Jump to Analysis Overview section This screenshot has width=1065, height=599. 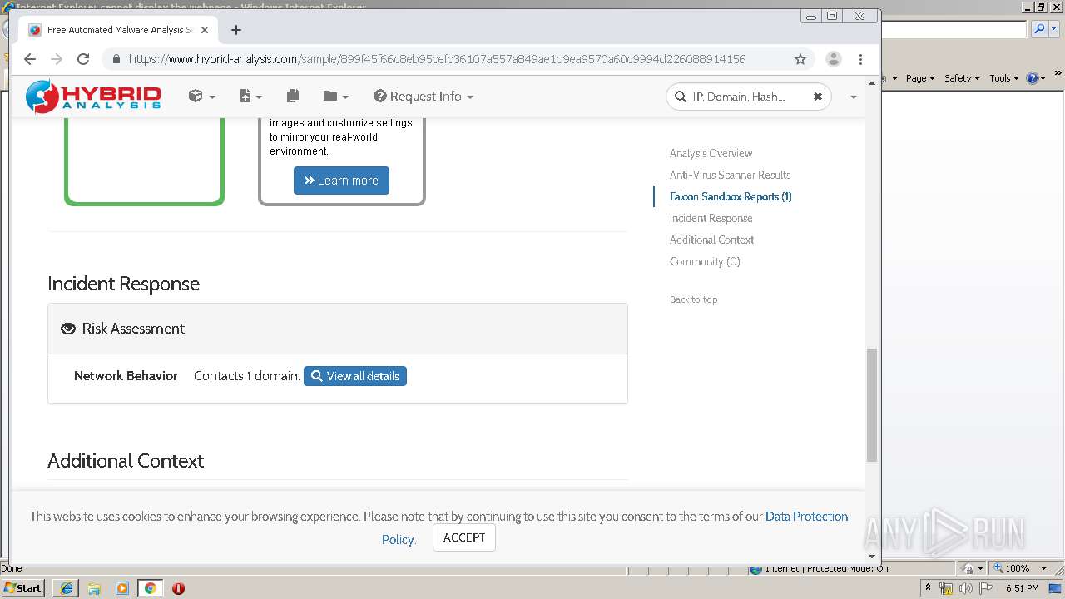711,153
